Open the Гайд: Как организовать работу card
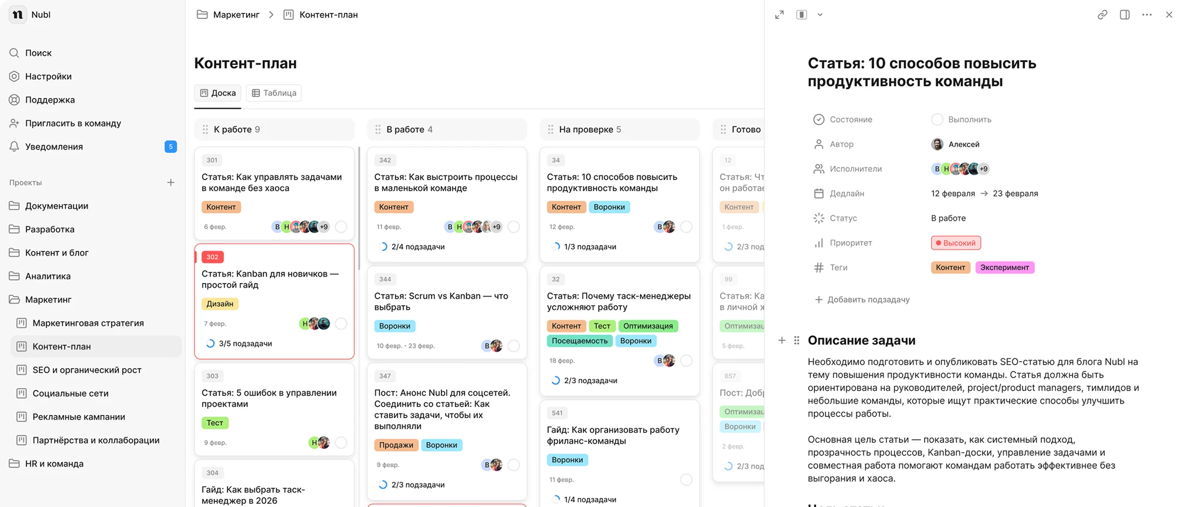Viewport: 1184px width, 507px height. pyautogui.click(x=619, y=454)
